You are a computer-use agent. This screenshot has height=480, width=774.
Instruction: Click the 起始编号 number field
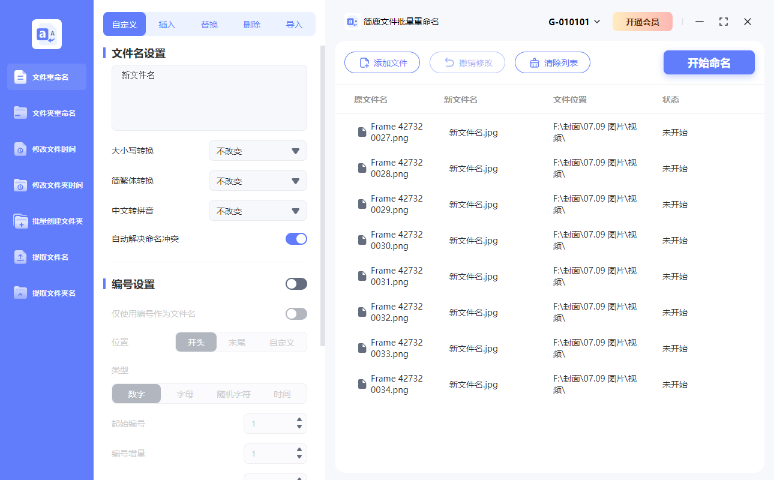275,424
